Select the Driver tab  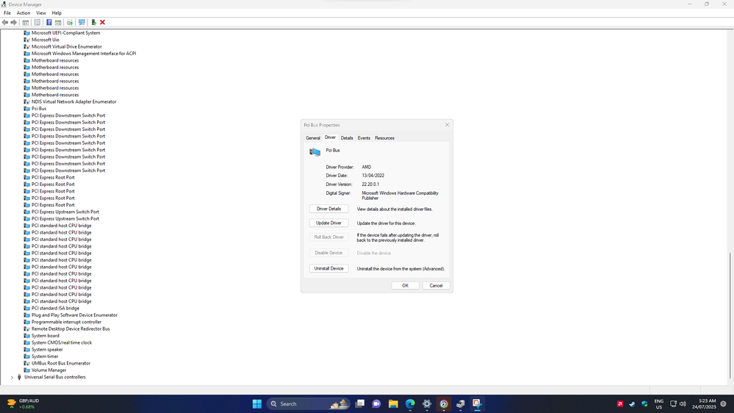coord(330,137)
